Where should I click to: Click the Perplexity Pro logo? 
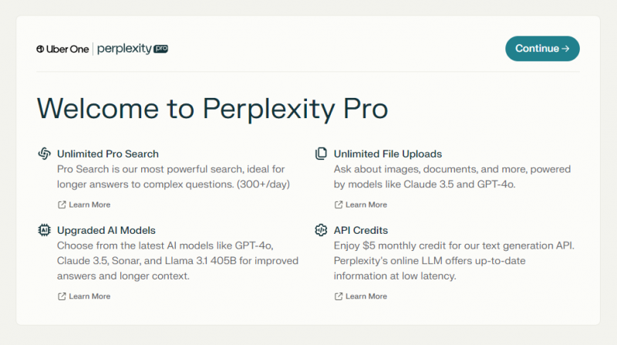point(133,49)
